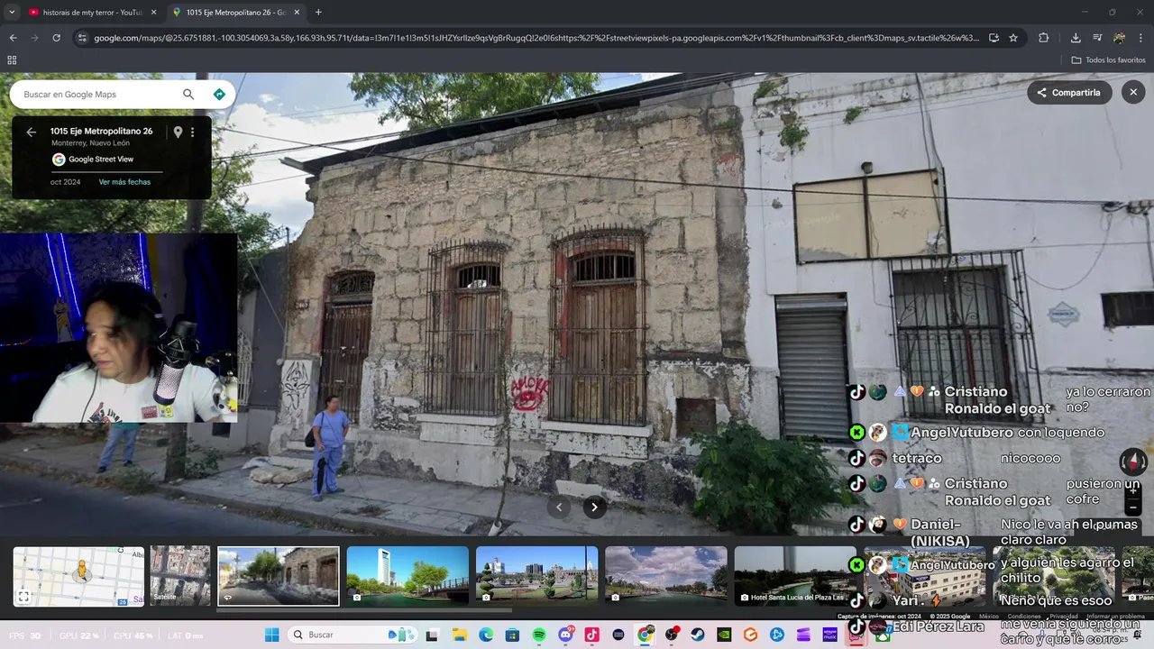This screenshot has height=649, width=1154.
Task: Click the taskbar Buscar search box
Action: coord(352,635)
